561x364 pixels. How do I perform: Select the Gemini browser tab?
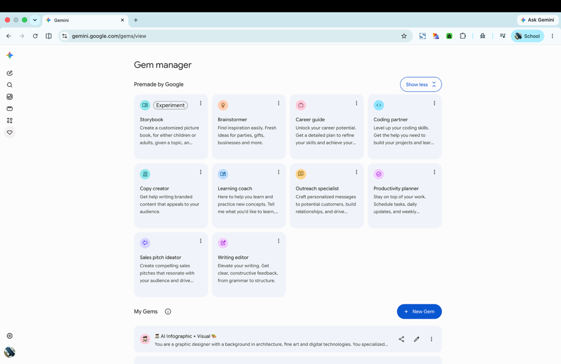[85, 20]
